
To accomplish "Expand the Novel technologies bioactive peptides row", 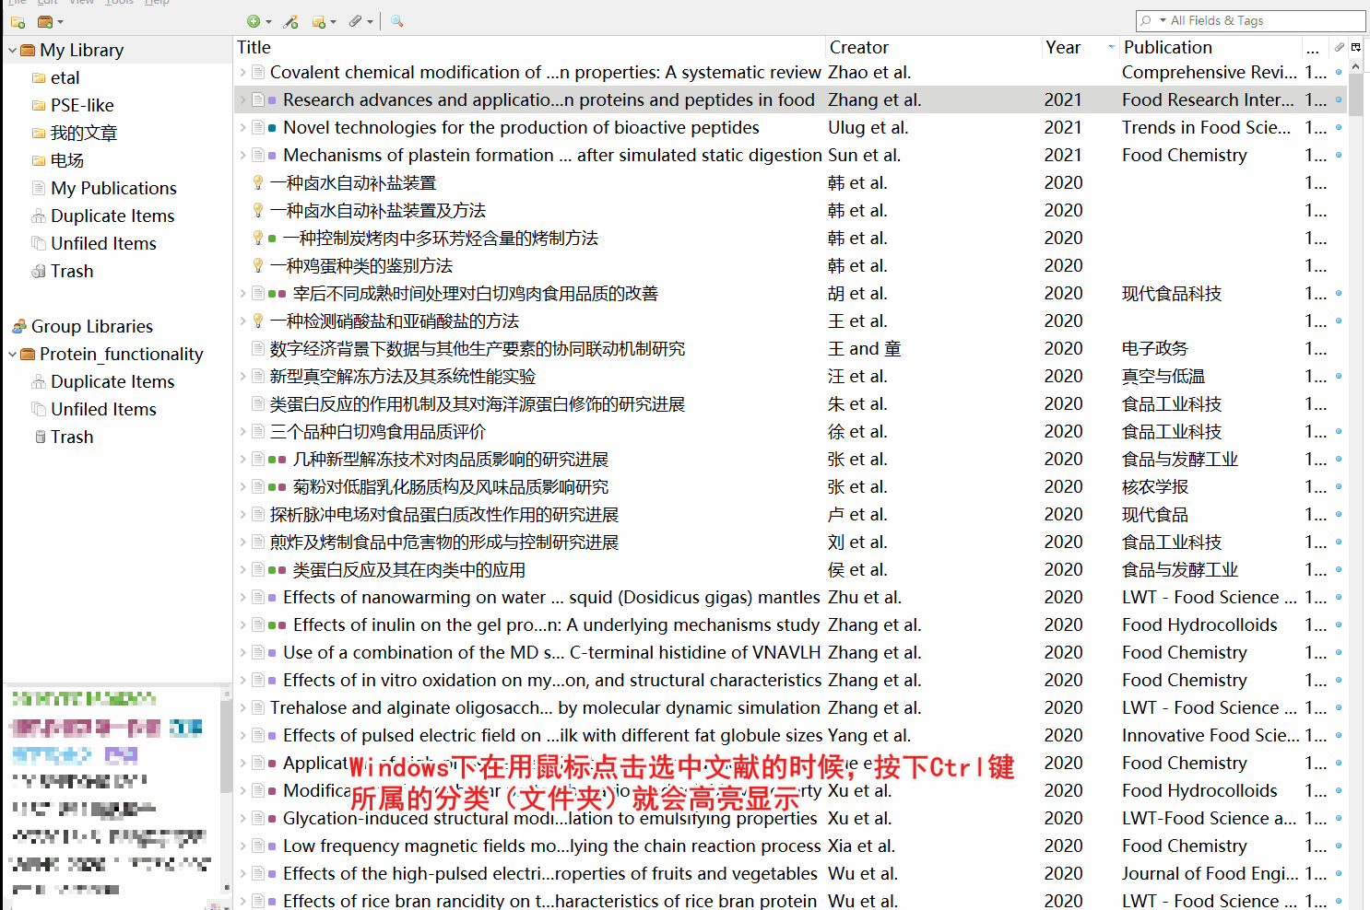I will pos(242,127).
